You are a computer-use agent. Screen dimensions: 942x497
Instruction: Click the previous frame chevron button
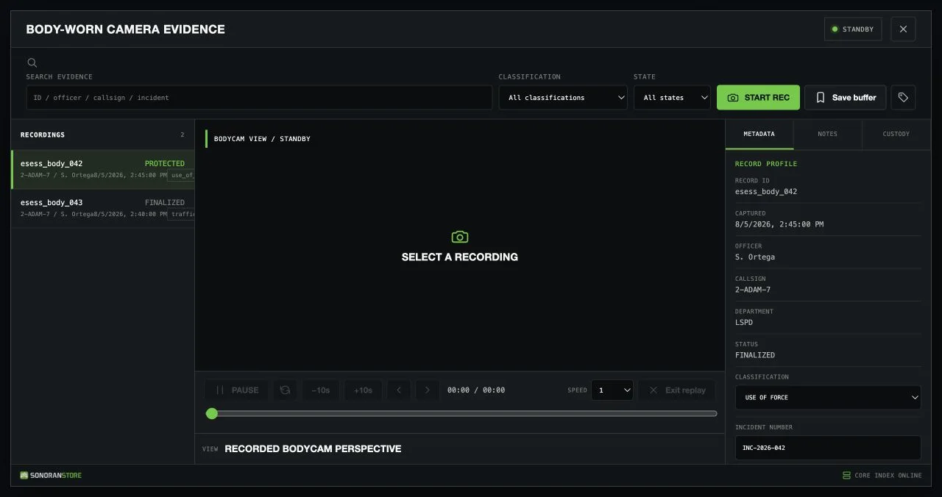pyautogui.click(x=399, y=390)
